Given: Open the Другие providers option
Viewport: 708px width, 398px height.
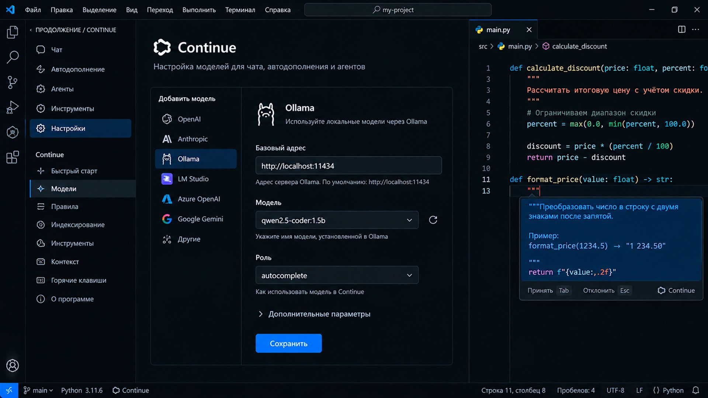Looking at the screenshot, I should tap(196, 239).
